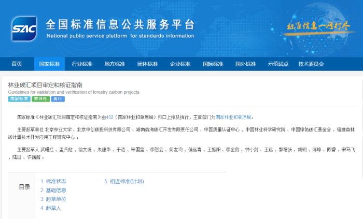This screenshot has width=363, height=219.
Task: Click the blue 现行 status badge
Action: coord(58,98)
